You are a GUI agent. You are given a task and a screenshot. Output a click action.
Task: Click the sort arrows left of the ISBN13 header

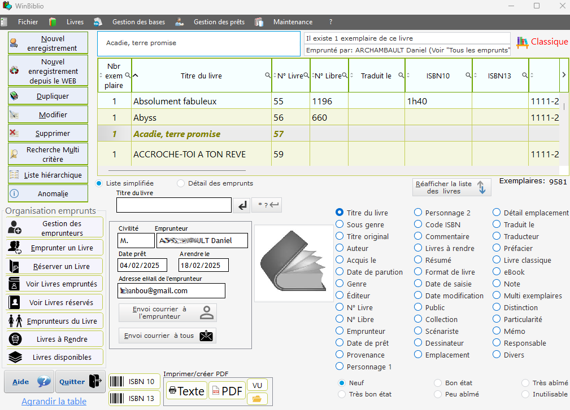(x=476, y=76)
